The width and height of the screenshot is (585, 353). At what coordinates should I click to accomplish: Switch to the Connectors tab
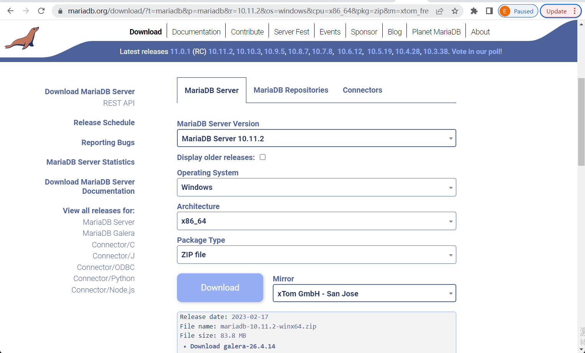click(x=362, y=90)
